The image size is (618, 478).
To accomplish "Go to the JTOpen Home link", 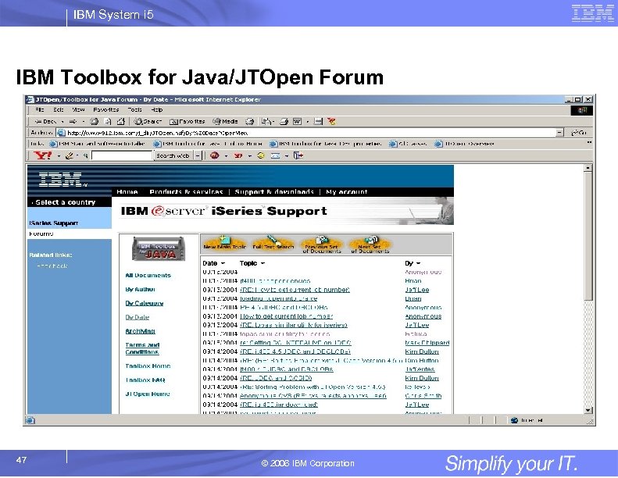I will tap(148, 394).
